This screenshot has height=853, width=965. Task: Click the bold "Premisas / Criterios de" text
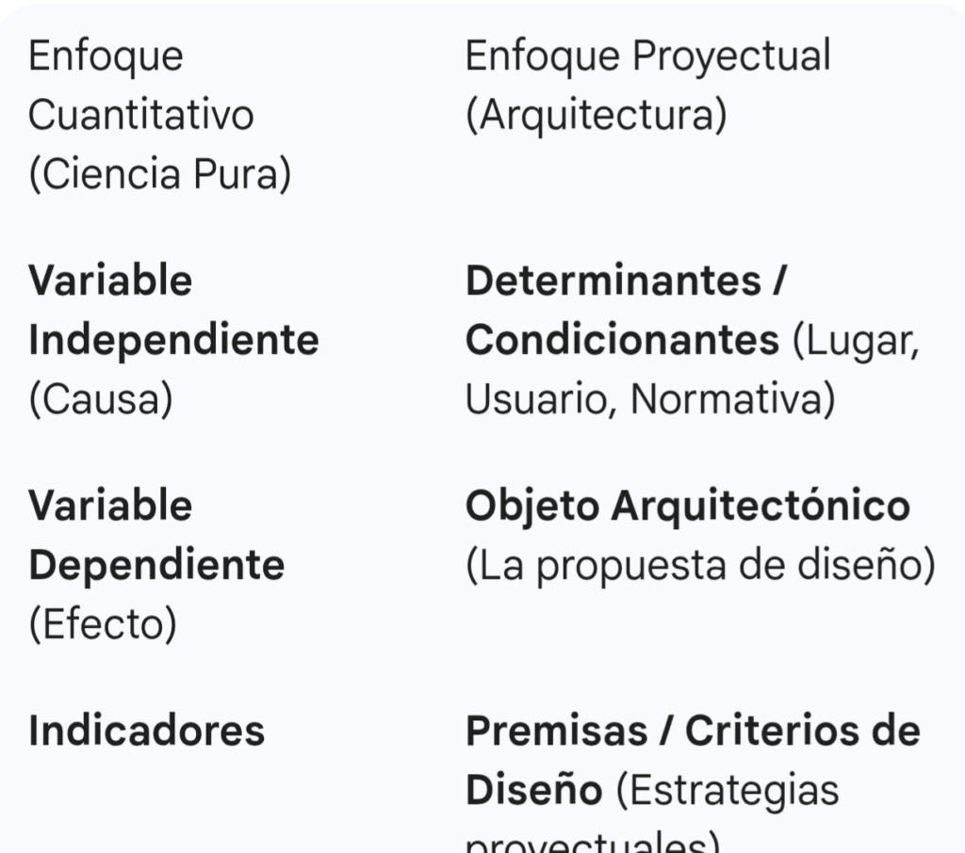click(692, 731)
